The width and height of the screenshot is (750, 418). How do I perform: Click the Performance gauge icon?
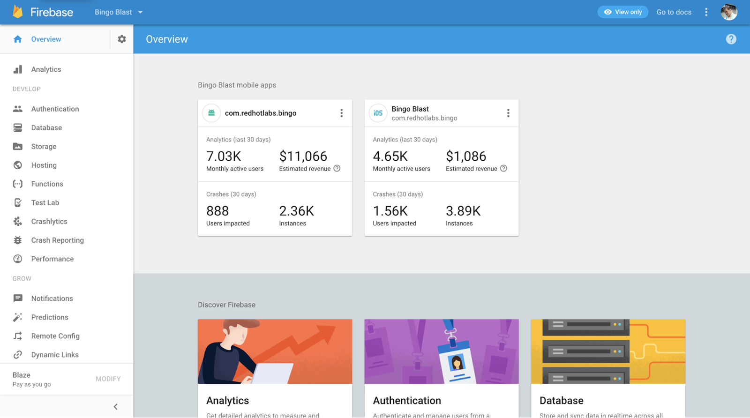point(18,259)
